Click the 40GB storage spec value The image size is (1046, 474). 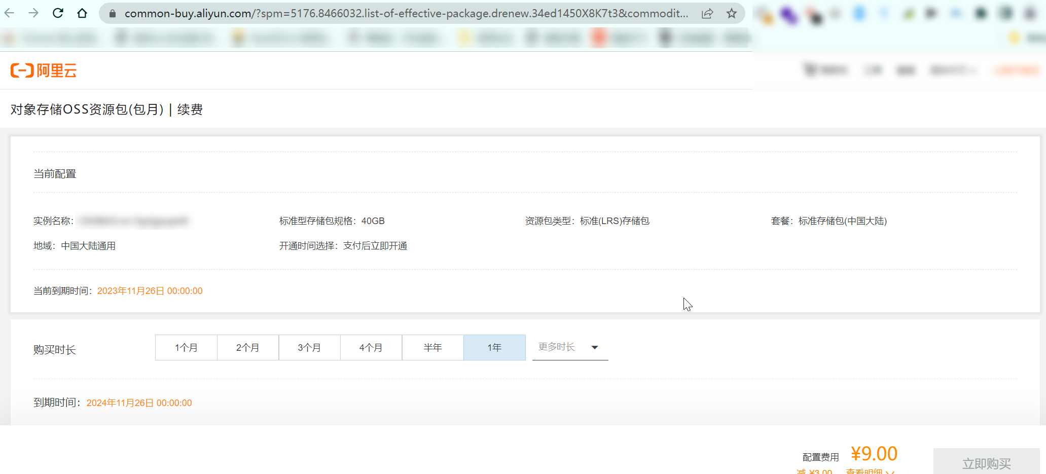tap(373, 221)
